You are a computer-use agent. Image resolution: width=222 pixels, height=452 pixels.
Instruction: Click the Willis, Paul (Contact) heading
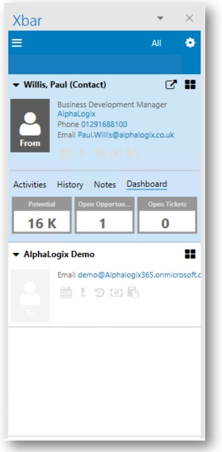[x=65, y=85]
